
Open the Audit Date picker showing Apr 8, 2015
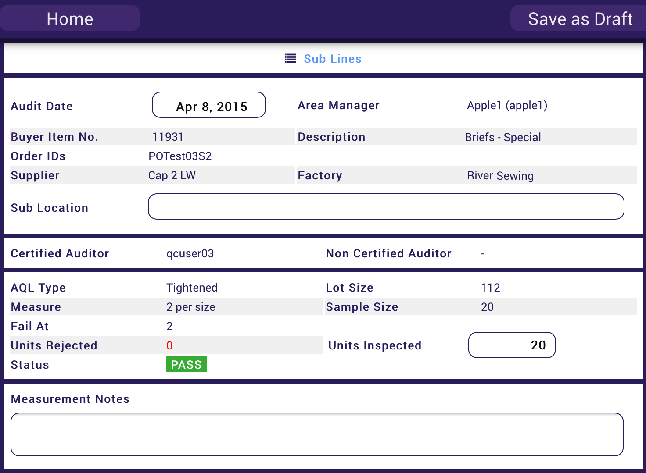(208, 105)
